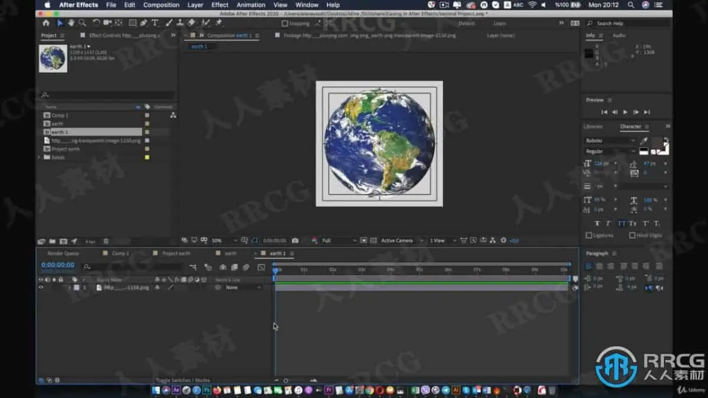Open the Graph Editor icon in timeline
The width and height of the screenshot is (708, 398).
tap(262, 267)
